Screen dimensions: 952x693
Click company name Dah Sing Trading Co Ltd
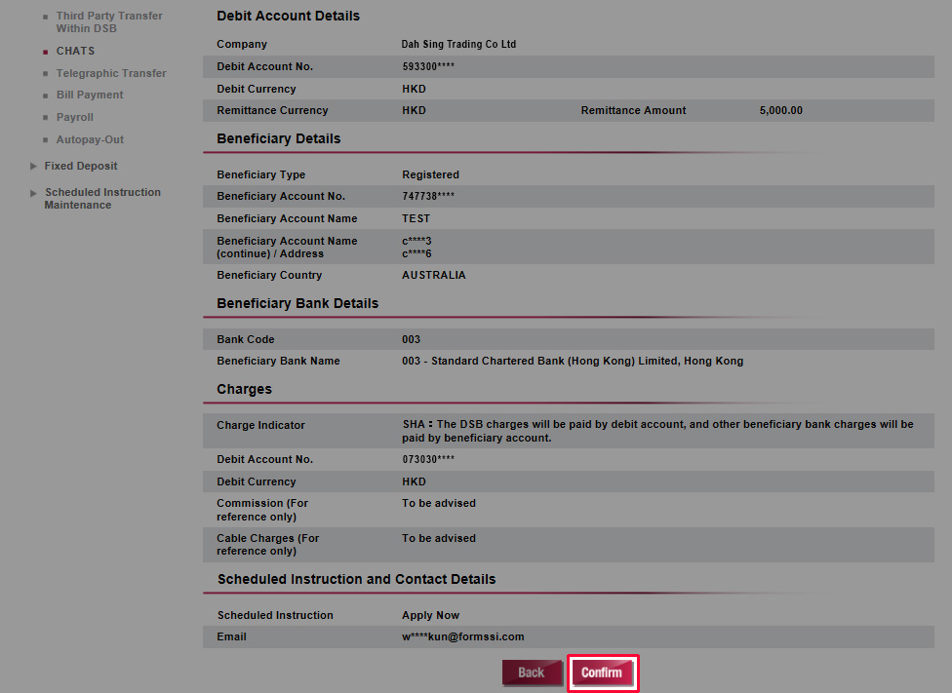coord(458,44)
